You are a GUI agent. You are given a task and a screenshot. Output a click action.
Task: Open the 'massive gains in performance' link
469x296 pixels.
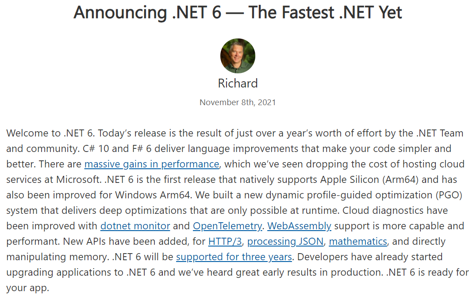[x=152, y=164]
